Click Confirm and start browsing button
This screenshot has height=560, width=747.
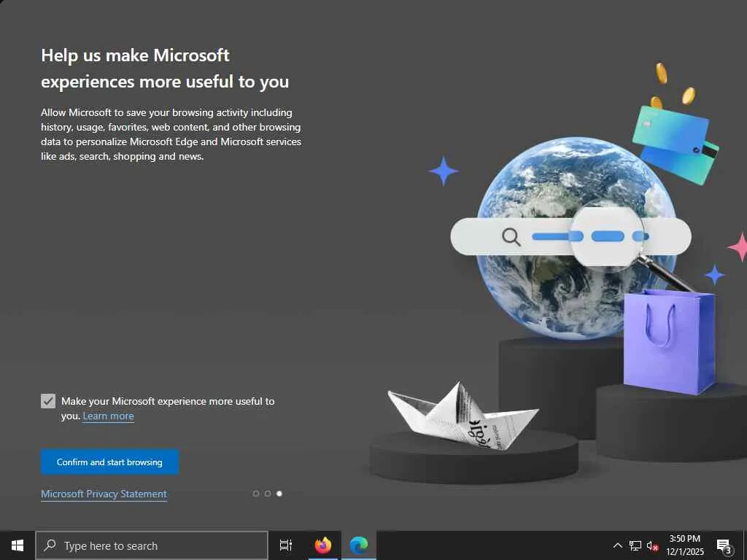(x=109, y=462)
